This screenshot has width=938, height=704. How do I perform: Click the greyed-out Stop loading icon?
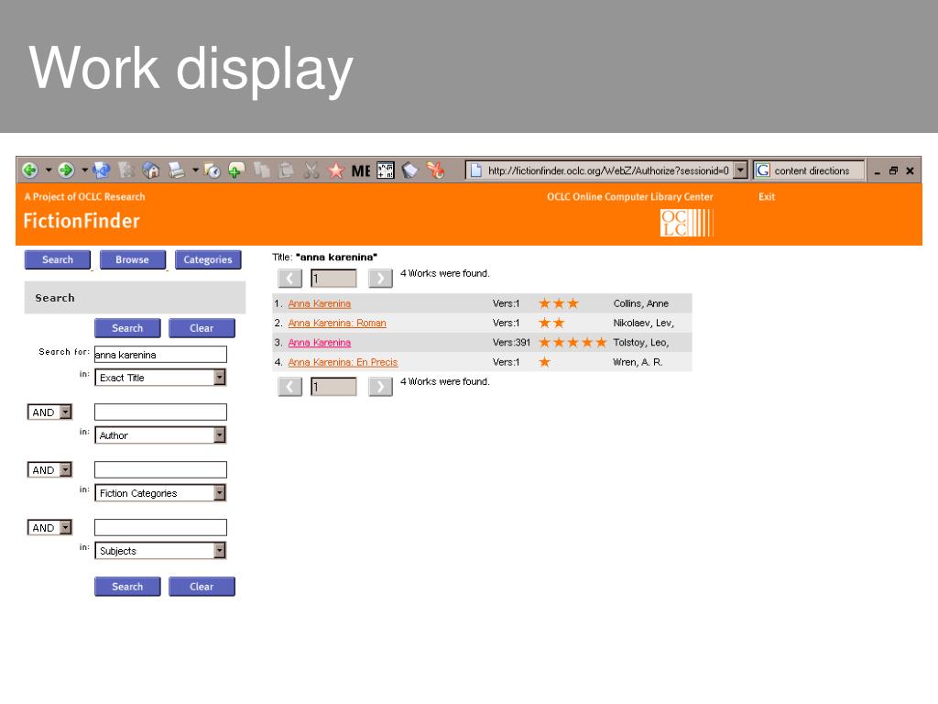click(126, 170)
